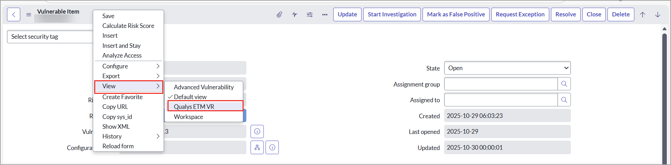Screen dimensions: 671x165
Task: Open the hamburger form context menu
Action: (29, 15)
